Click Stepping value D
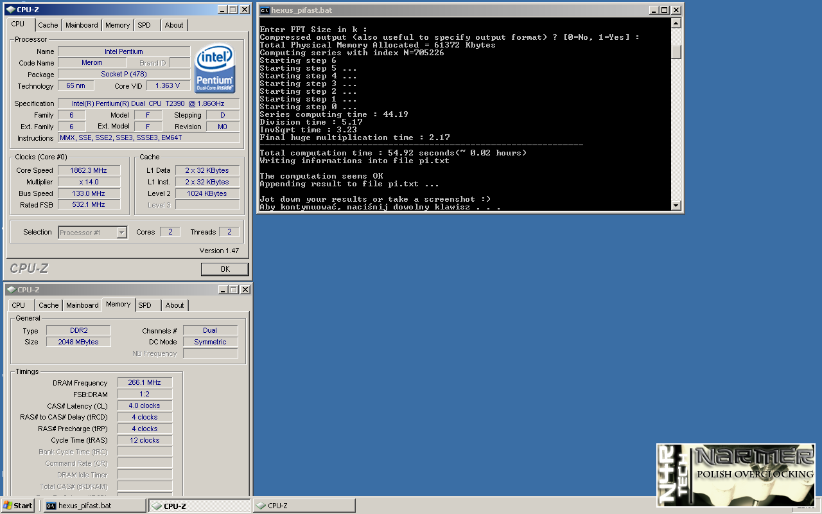 pyautogui.click(x=223, y=115)
